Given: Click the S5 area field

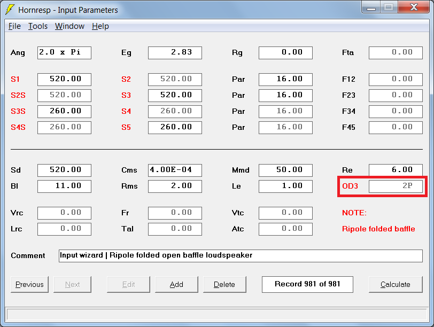Looking at the screenshot, I should pyautogui.click(x=175, y=128).
